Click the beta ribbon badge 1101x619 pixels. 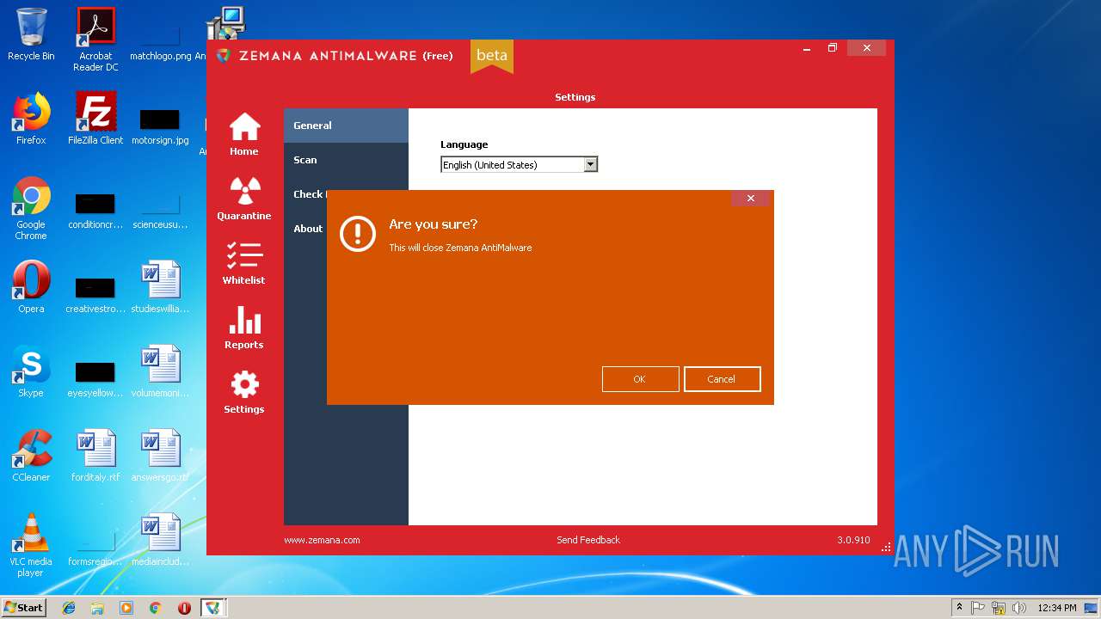pyautogui.click(x=492, y=55)
